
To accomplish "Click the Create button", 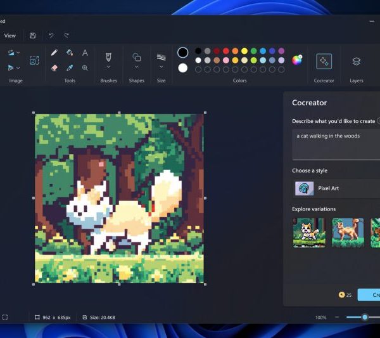I will click(x=369, y=295).
